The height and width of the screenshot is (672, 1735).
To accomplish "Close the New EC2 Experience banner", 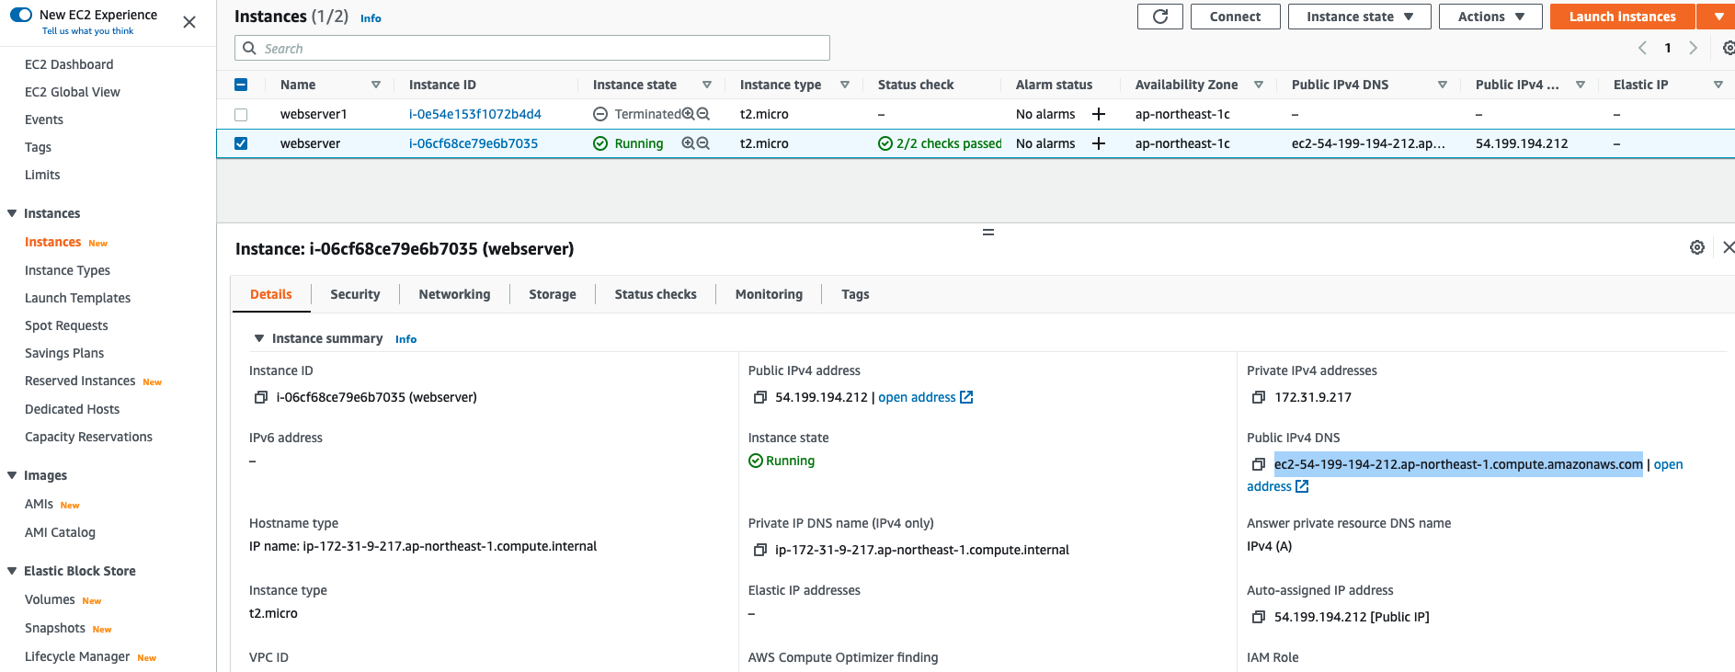I will [x=189, y=22].
